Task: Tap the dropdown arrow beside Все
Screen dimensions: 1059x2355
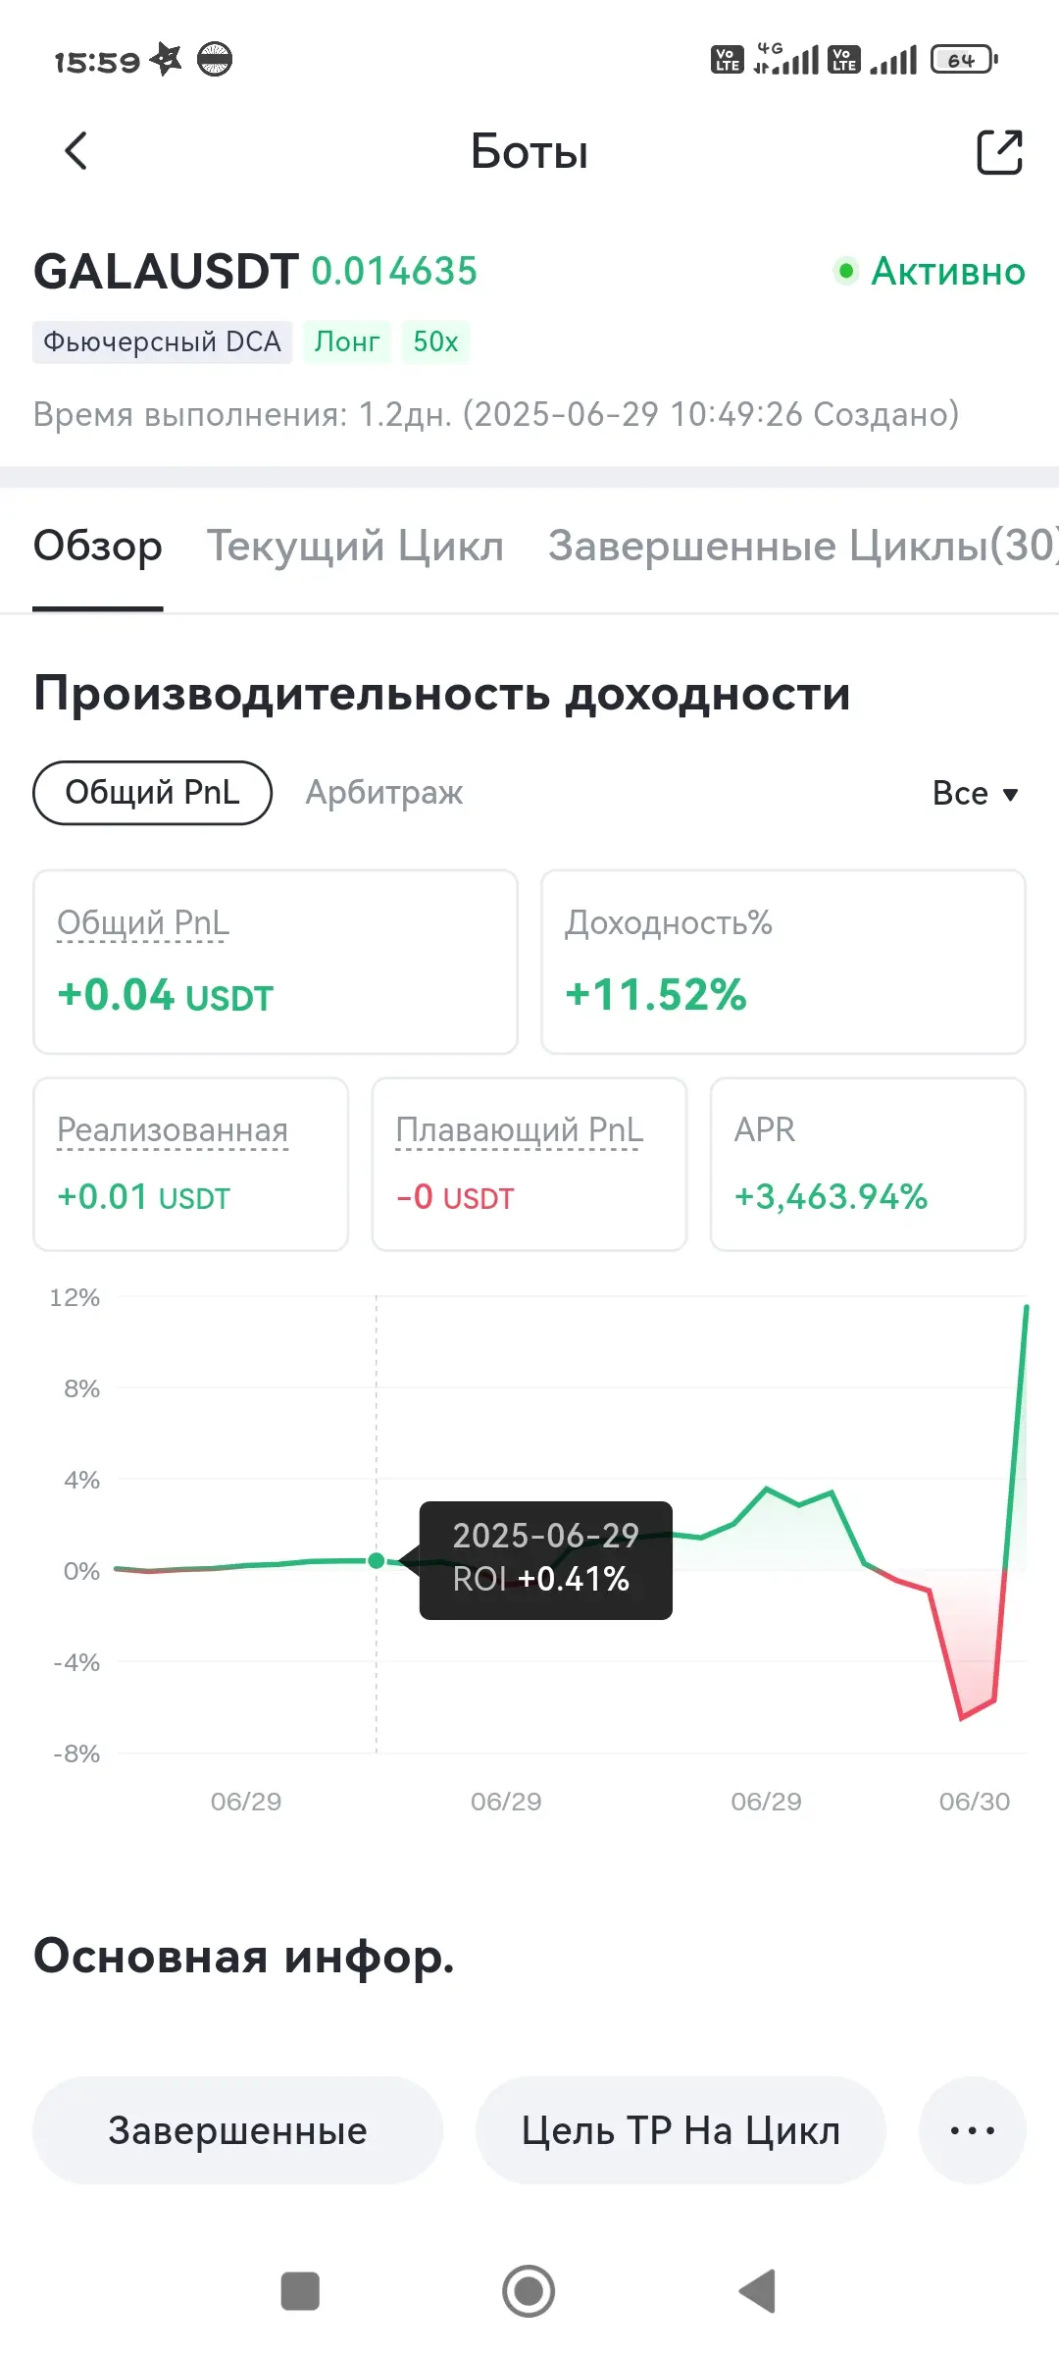Action: (x=1010, y=795)
